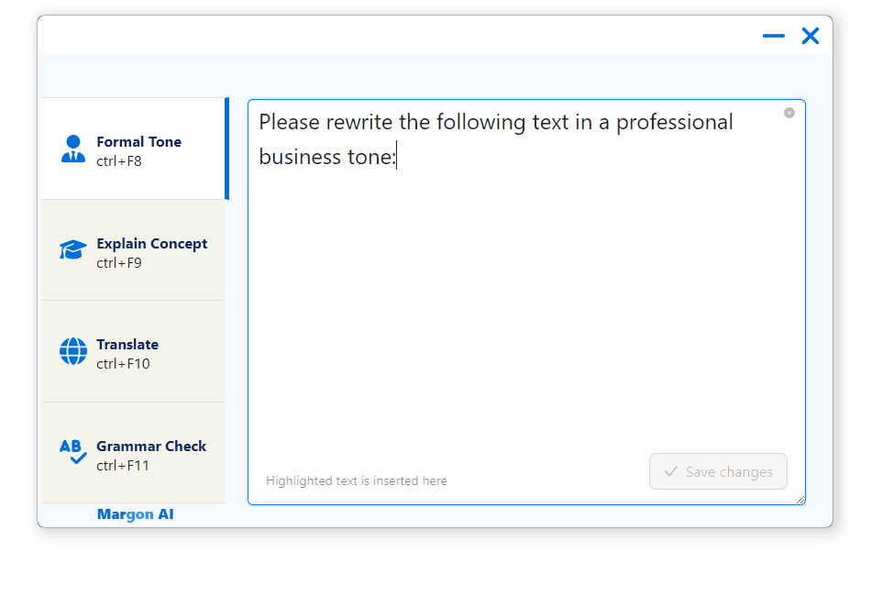Screen dimensions: 871x596
Task: Select the Formal Tone tab label
Action: pos(138,142)
